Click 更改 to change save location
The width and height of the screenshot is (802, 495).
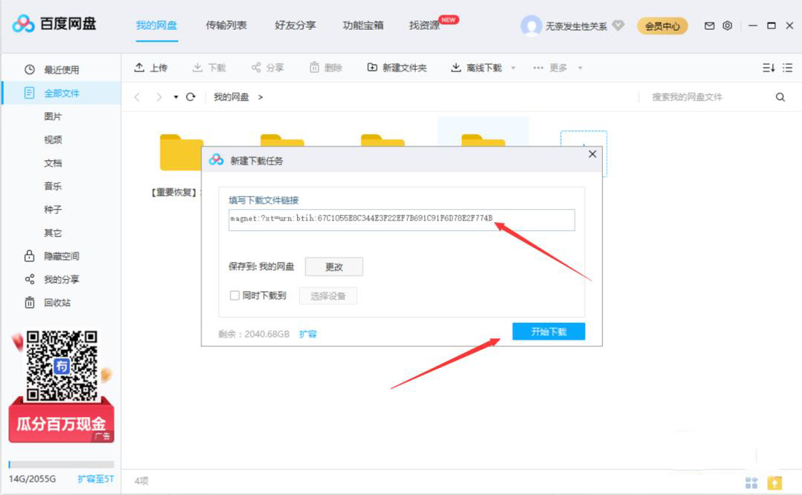pyautogui.click(x=336, y=266)
